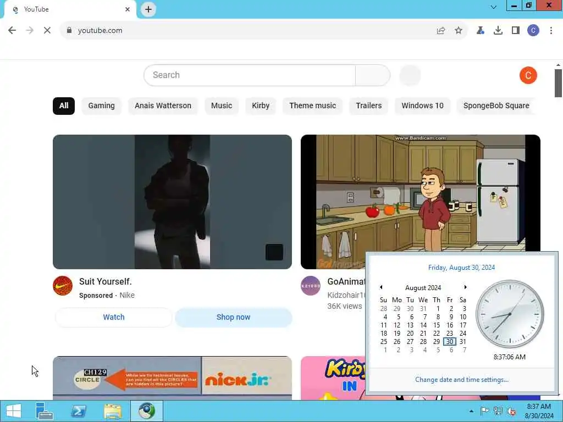The width and height of the screenshot is (563, 422).
Task: Click the forward navigation arrow
Action: pos(30,31)
